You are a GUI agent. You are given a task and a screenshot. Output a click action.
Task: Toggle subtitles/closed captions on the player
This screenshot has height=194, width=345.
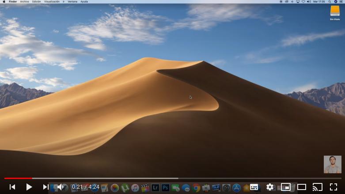254,187
